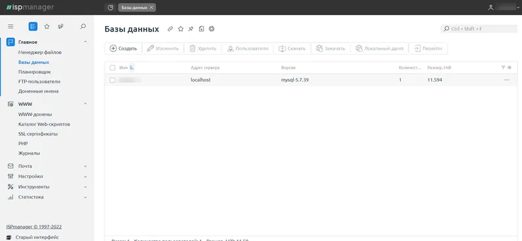Open Доменные имена
Image resolution: width=522 pixels, height=241 pixels.
[38, 91]
